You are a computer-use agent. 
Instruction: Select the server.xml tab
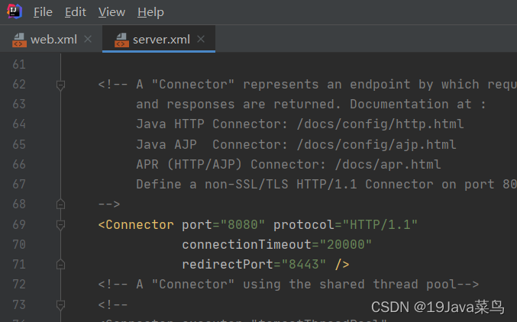(159, 39)
